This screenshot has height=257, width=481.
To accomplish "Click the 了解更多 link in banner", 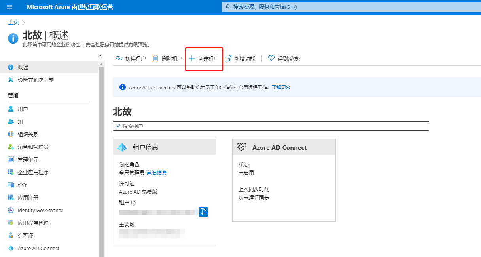I will pos(281,87).
